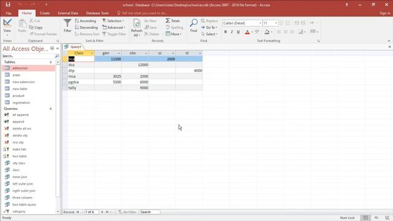Switch to Design view in status bar
The image size is (393, 221).
coord(387,218)
